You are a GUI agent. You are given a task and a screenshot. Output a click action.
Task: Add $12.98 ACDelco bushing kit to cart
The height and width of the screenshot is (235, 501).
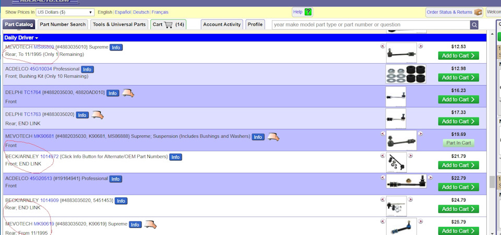[459, 78]
